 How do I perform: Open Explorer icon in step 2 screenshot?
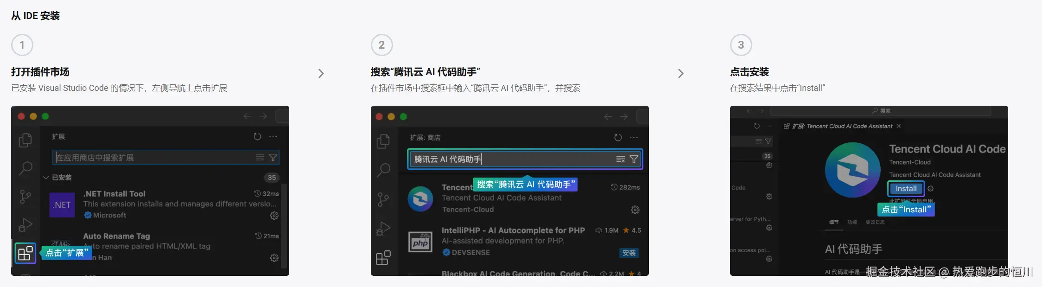click(383, 141)
